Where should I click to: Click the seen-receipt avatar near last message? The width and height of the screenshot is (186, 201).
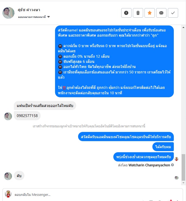point(177,178)
